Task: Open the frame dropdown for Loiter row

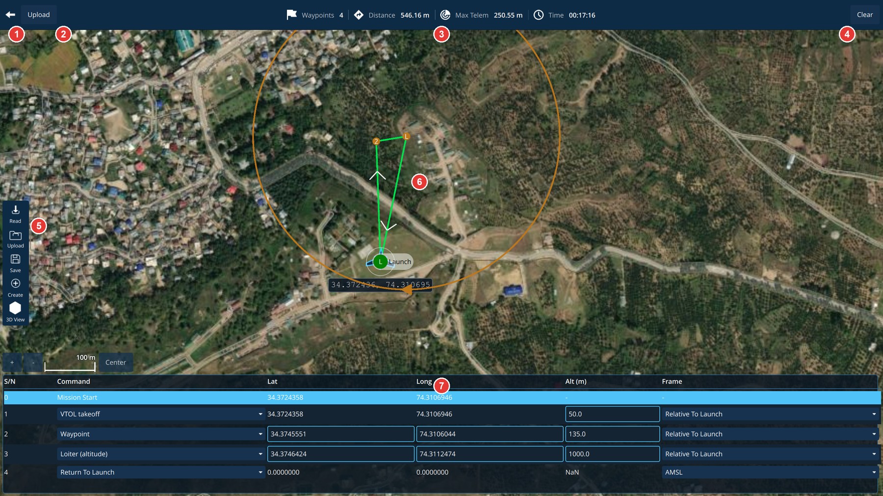Action: tap(770, 454)
